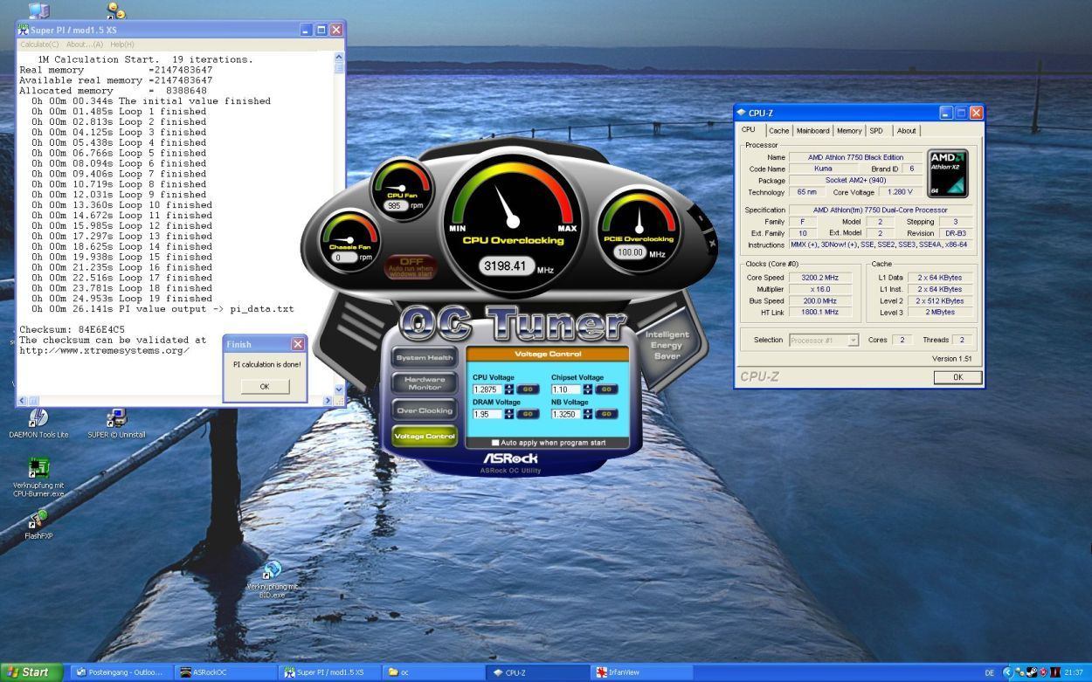Click the CPU frequency 3198.41 field
This screenshot has width=1092, height=682.
pos(507,265)
